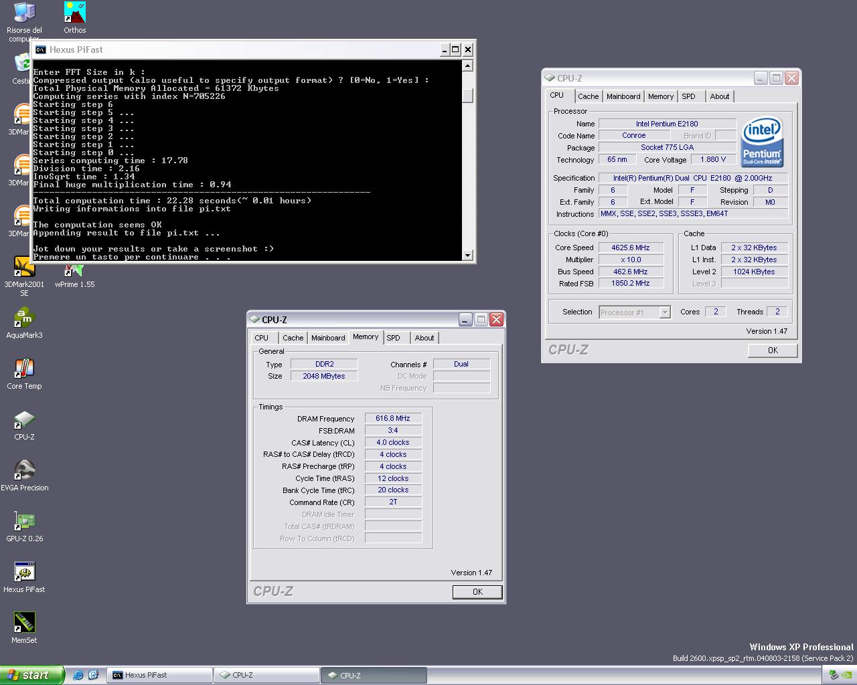Click the PiFast console scroll down arrow
The height and width of the screenshot is (685, 857).
pyautogui.click(x=468, y=255)
